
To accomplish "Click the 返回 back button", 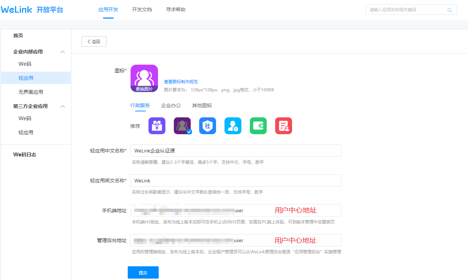I will [x=94, y=41].
